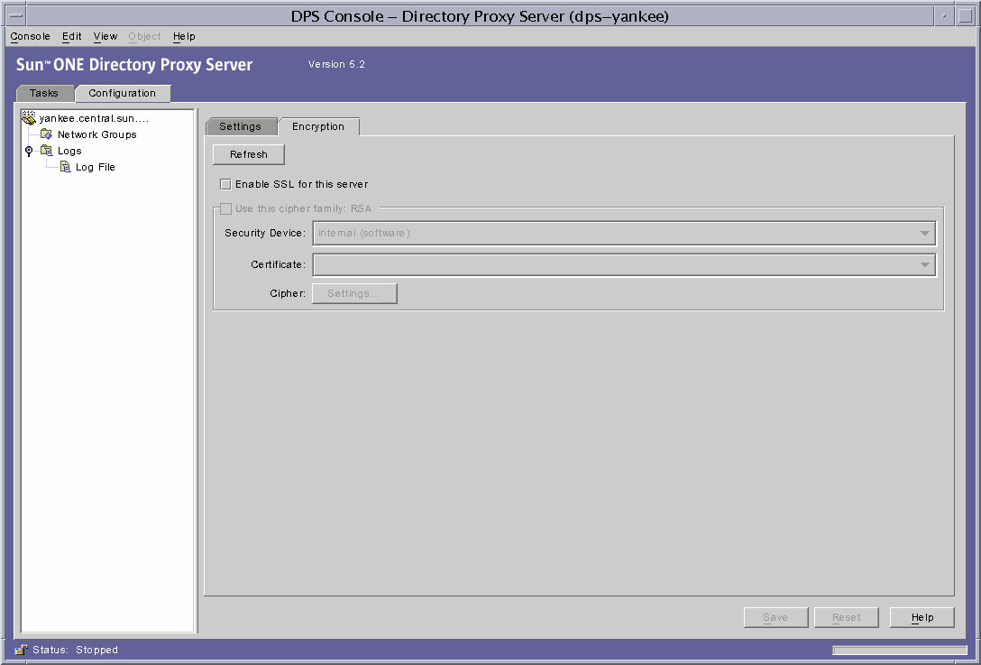This screenshot has width=981, height=665.
Task: Open the Certificate dropdown
Action: tap(924, 264)
